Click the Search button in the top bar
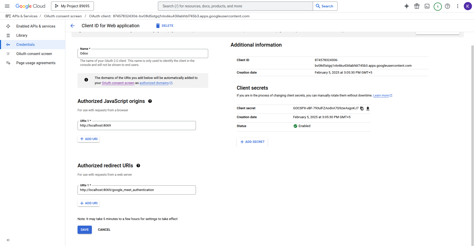Image resolution: width=474 pixels, height=246 pixels. 325,6
